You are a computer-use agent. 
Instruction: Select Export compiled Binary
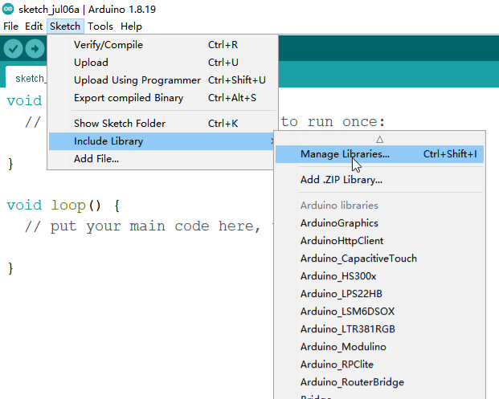point(162,98)
